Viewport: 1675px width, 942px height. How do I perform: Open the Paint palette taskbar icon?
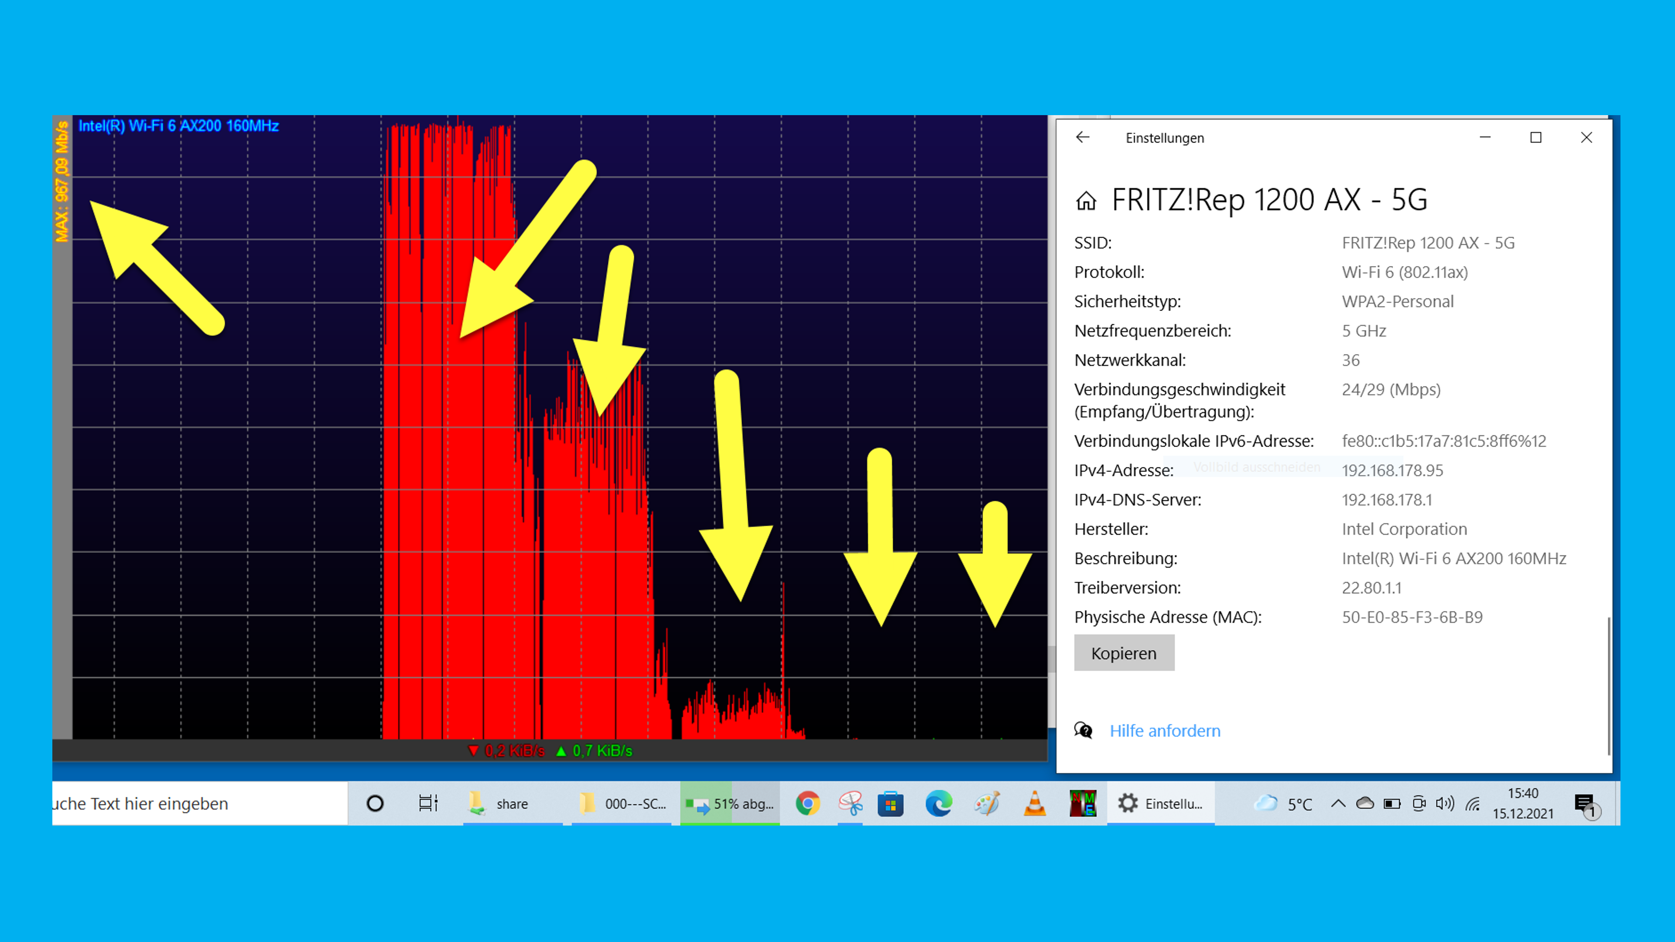click(986, 803)
